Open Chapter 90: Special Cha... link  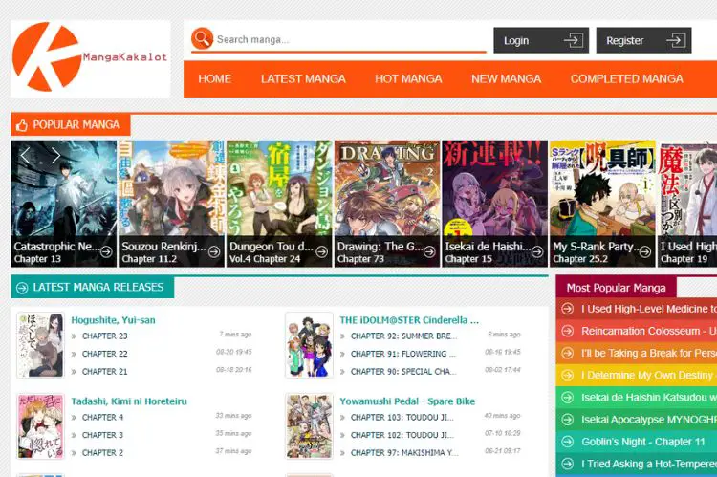403,372
